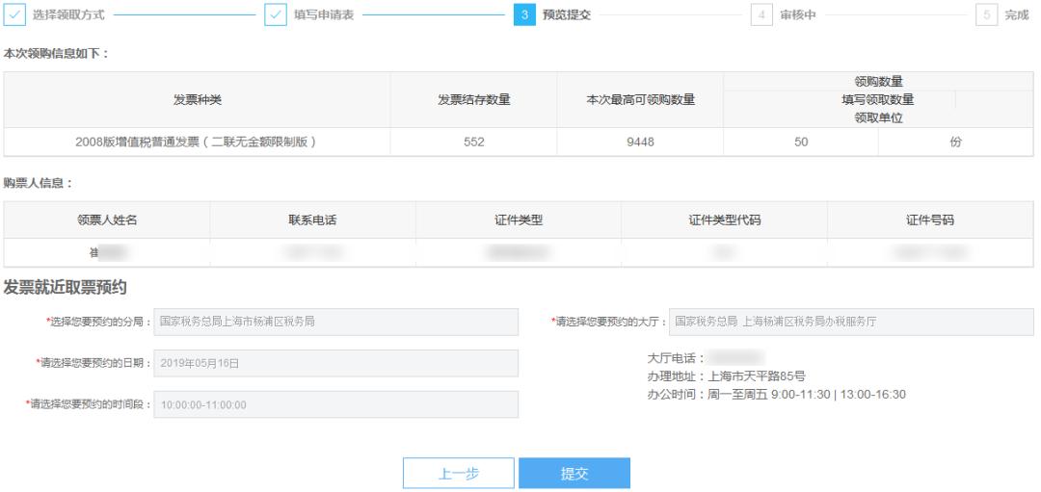Go back with the 上一步 button
Screen dimensions: 1041x492
(x=459, y=474)
